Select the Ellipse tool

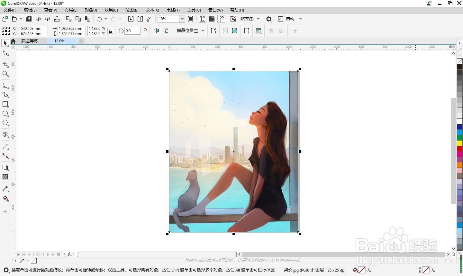click(x=5, y=114)
